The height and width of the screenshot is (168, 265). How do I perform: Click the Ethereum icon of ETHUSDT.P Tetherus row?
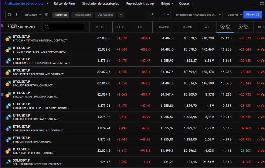[8, 61]
